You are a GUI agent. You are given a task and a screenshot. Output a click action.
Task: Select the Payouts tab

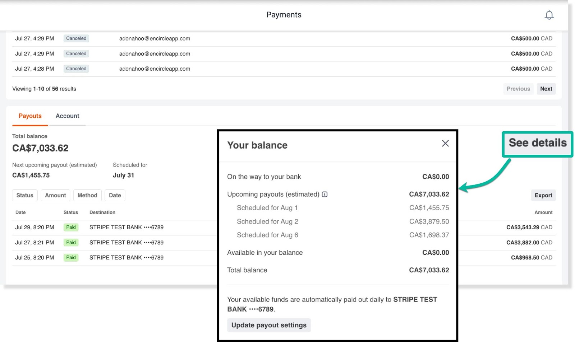30,116
